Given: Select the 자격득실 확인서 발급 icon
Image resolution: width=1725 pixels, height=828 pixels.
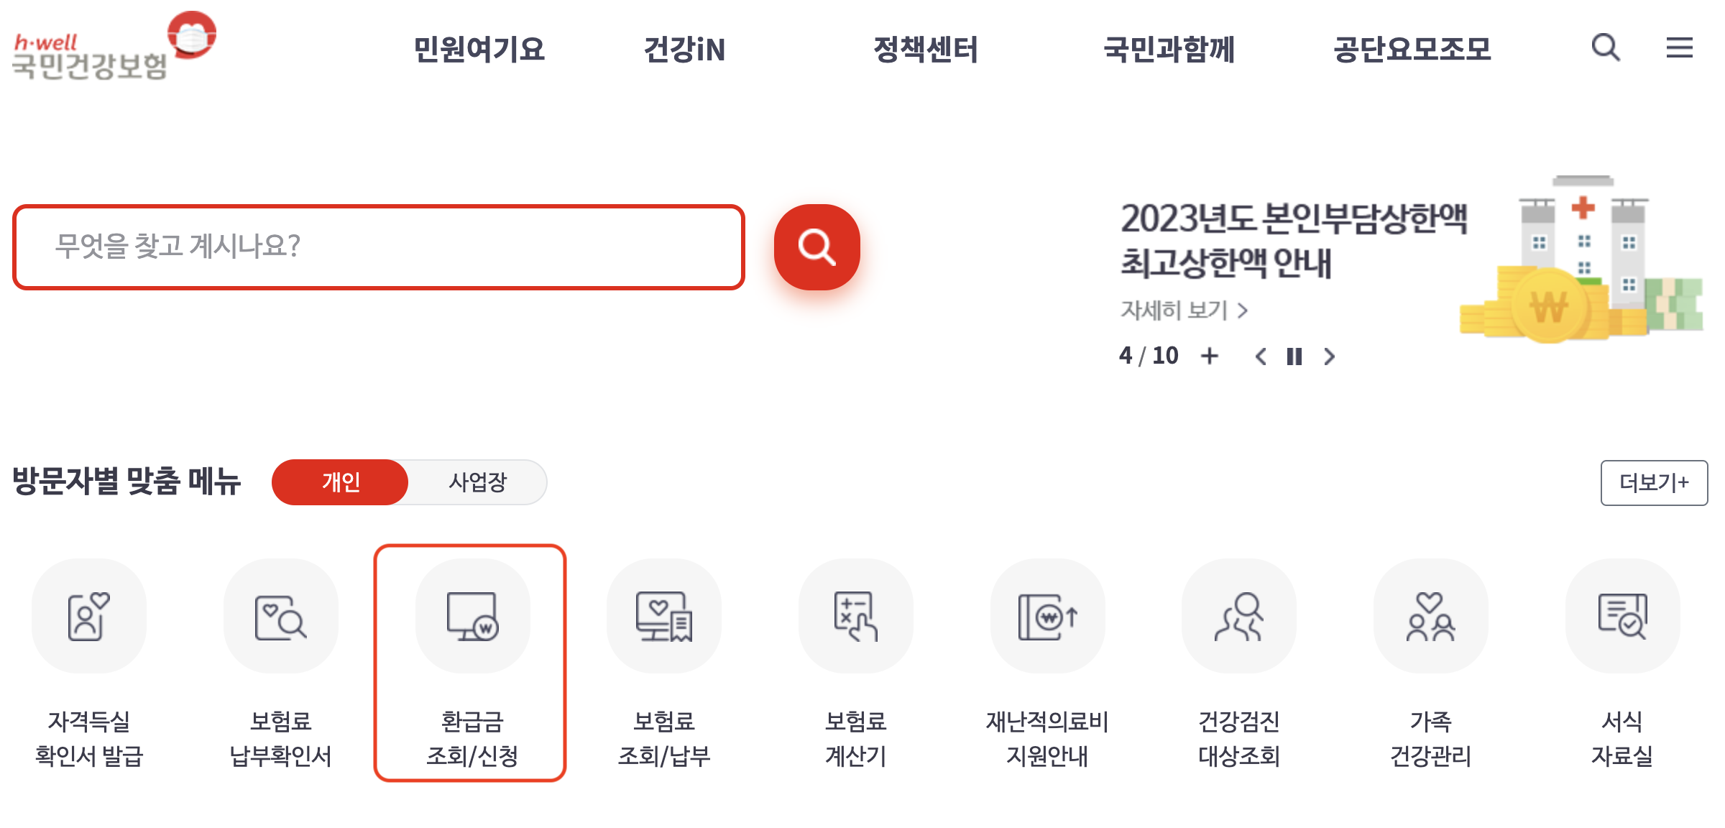Looking at the screenshot, I should click(x=88, y=617).
